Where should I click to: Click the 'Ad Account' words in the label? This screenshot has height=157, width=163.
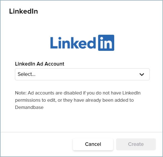(x=50, y=64)
